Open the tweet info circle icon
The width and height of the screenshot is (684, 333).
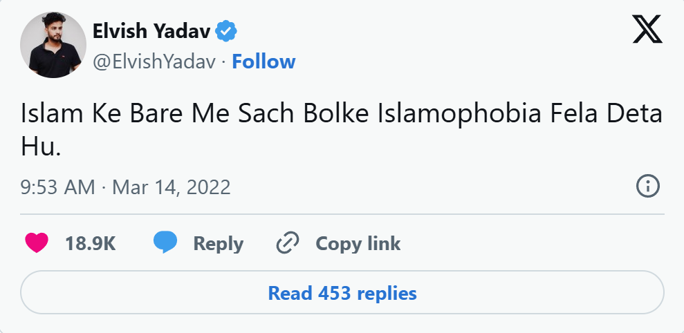(647, 186)
